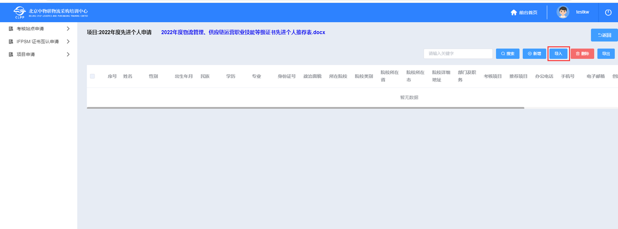Click the 电子邮箱 column header
Image resolution: width=618 pixels, height=229 pixels.
(x=596, y=77)
